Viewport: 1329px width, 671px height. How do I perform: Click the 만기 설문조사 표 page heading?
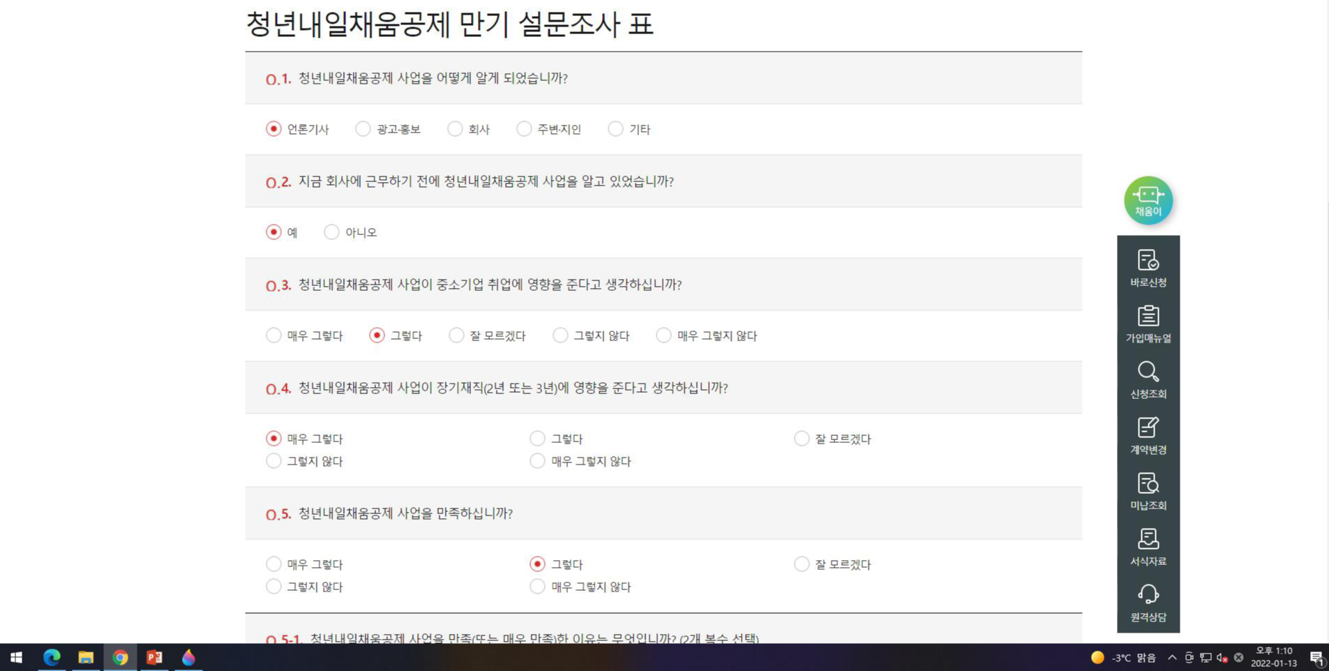tap(449, 24)
